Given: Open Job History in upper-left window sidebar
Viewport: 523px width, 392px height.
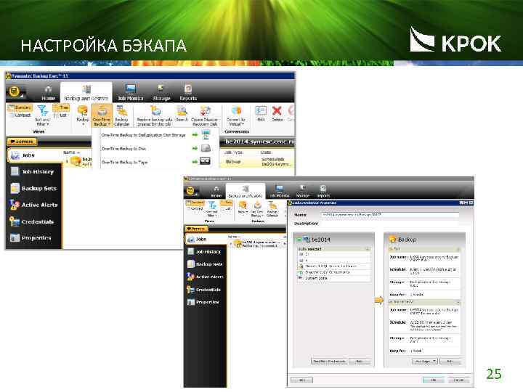Looking at the screenshot, I should click(x=33, y=171).
